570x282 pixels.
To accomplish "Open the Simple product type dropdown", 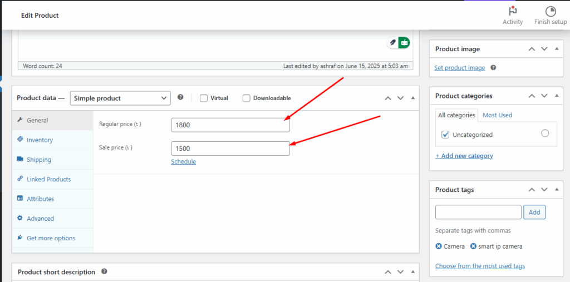I will (120, 98).
